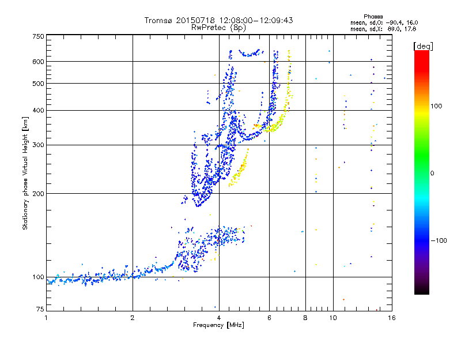Click y-axis tick label '200'

pyautogui.click(x=38, y=194)
